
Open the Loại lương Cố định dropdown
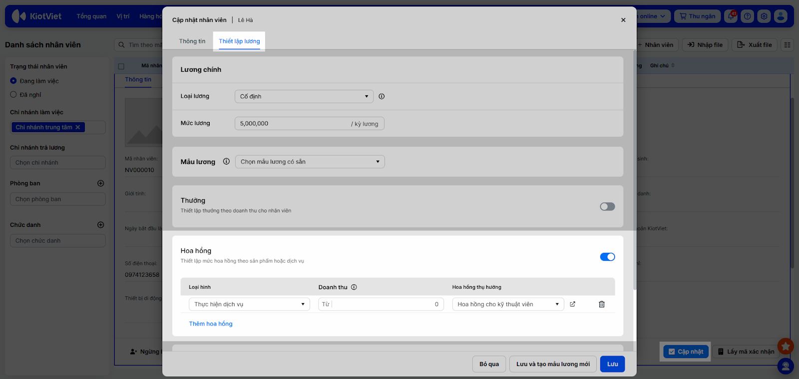pos(304,96)
